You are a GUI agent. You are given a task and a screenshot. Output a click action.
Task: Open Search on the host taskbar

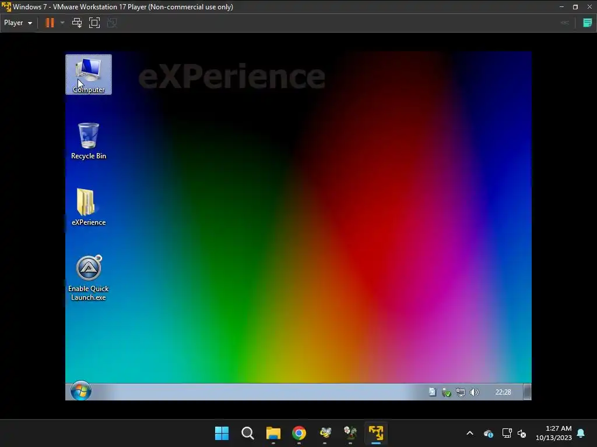tap(247, 433)
